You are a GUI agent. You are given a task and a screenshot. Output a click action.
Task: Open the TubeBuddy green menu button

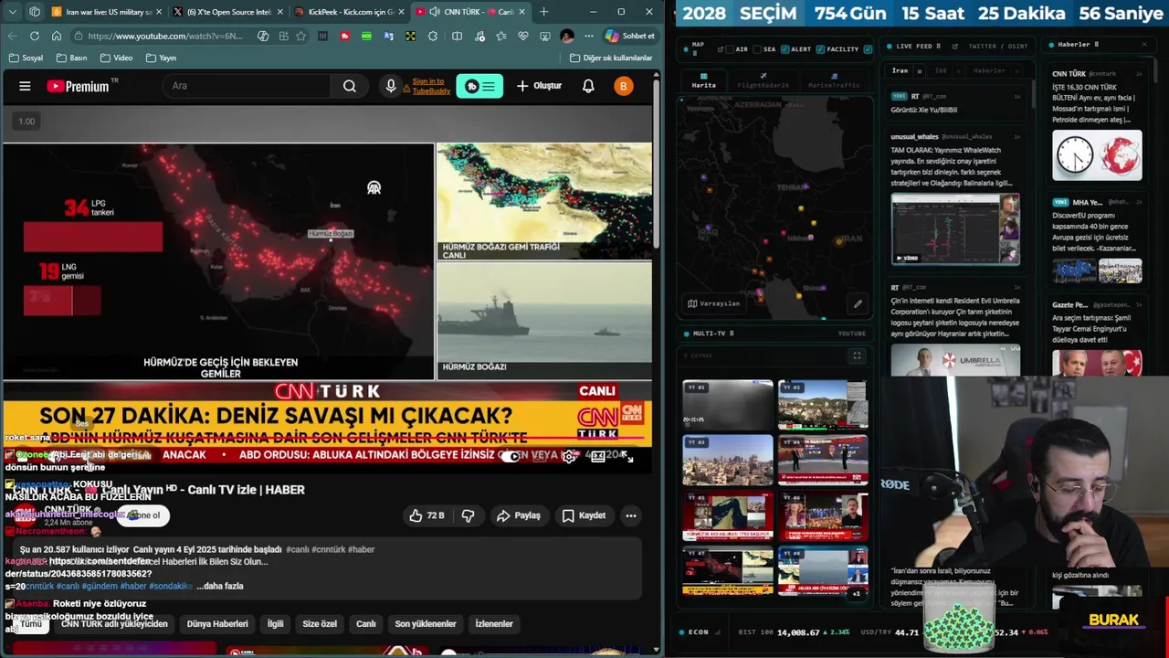click(x=479, y=86)
